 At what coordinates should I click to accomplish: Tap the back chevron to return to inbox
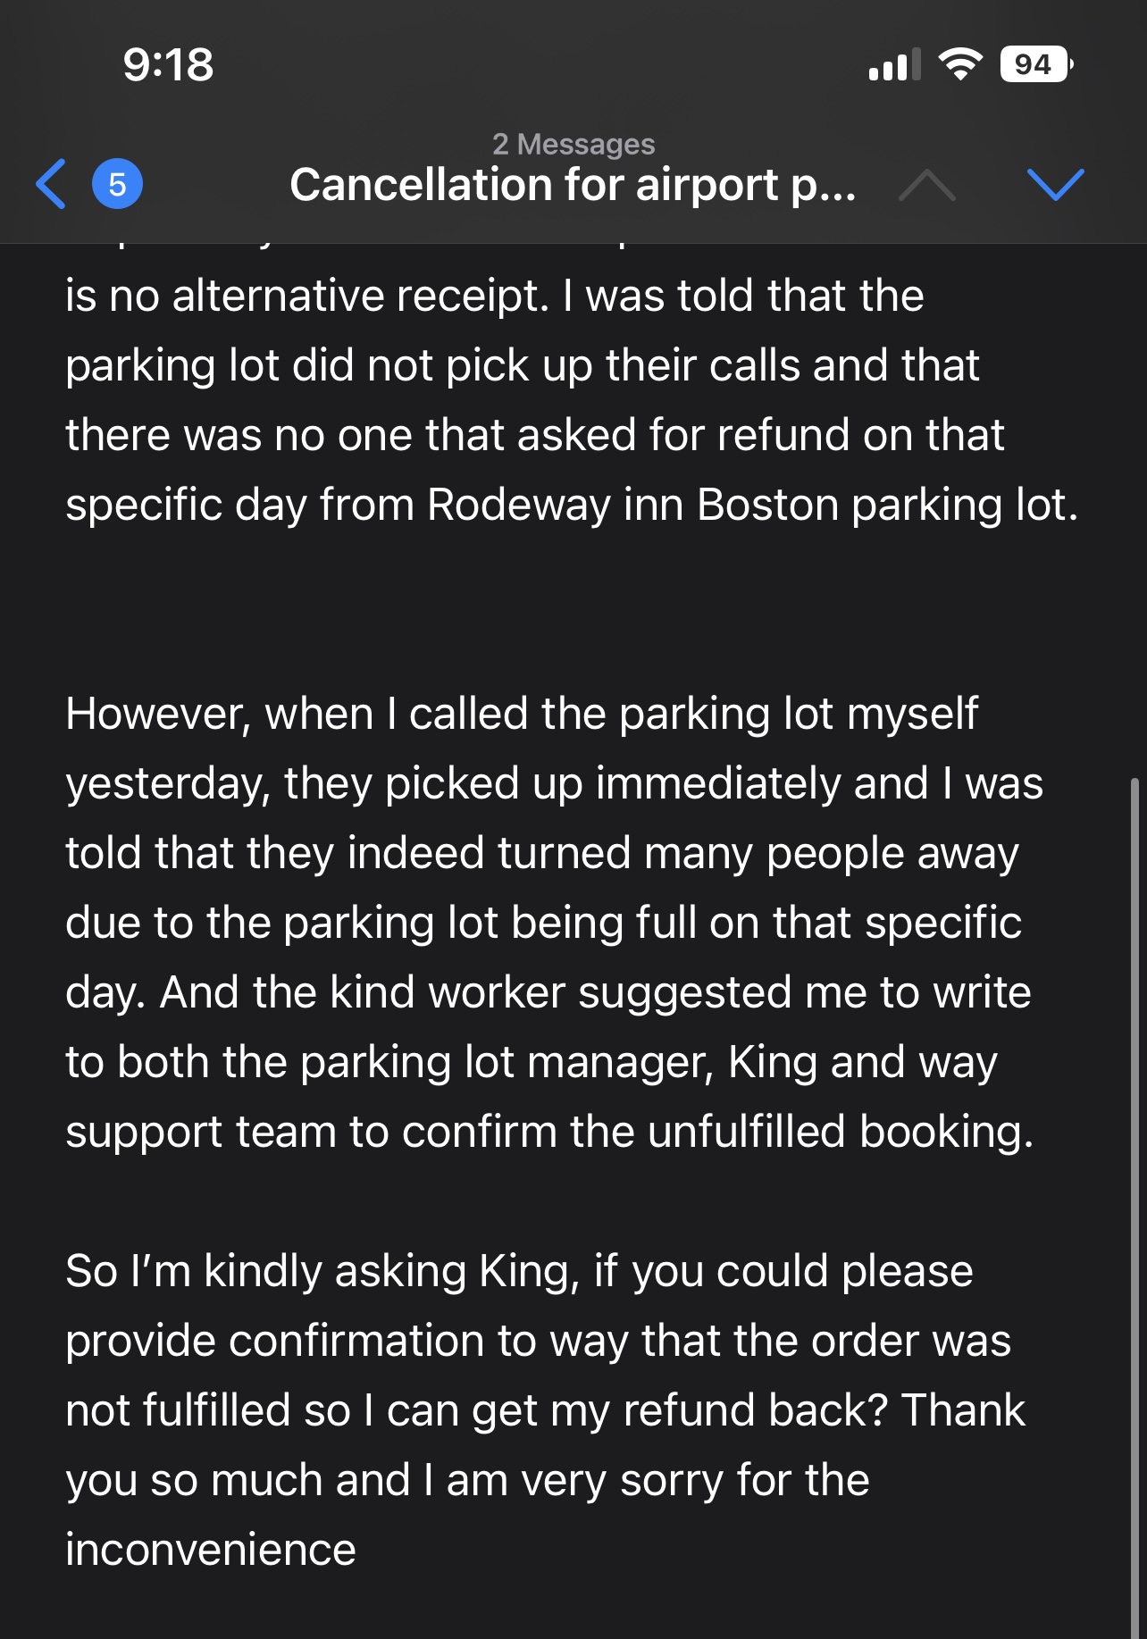[52, 184]
